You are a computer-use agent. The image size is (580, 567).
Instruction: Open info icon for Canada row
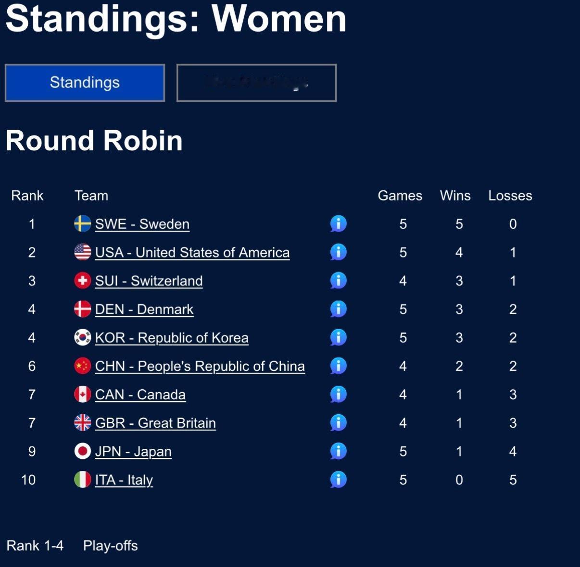click(339, 394)
